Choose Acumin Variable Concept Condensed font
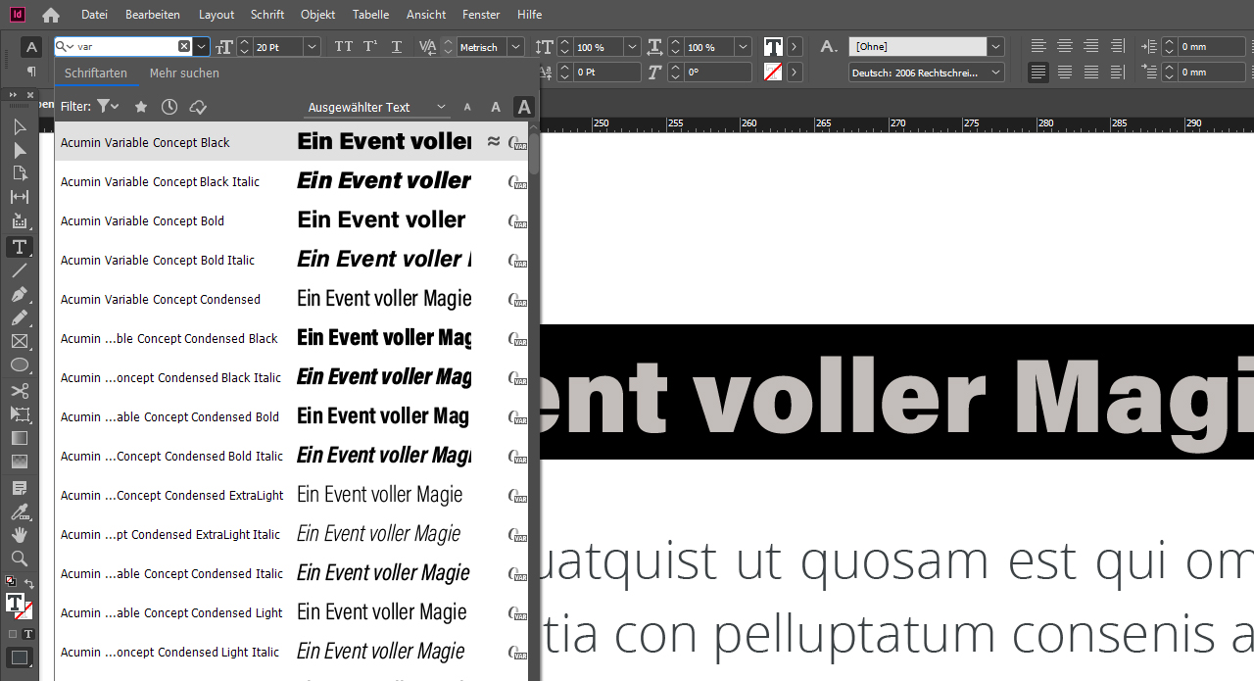Screen dimensions: 1254x681 [291, 299]
